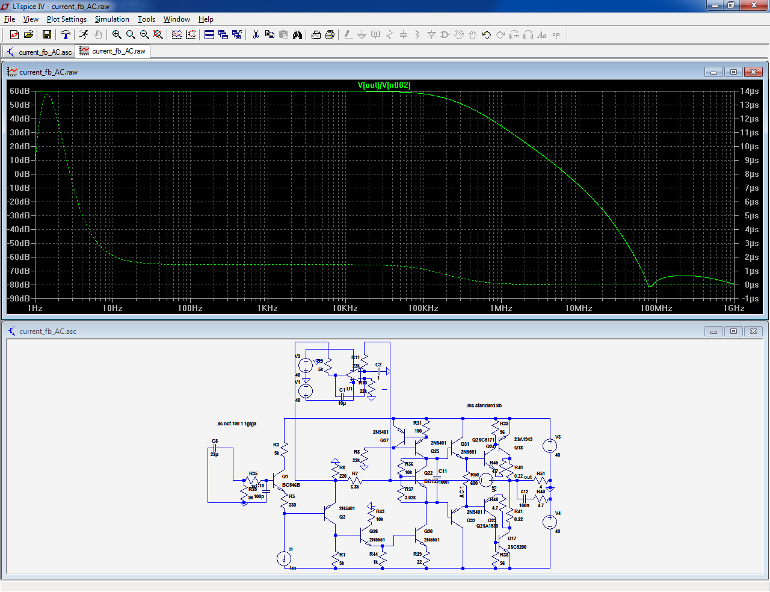This screenshot has width=770, height=592.
Task: Click the Redo arrow icon
Action: pos(500,35)
